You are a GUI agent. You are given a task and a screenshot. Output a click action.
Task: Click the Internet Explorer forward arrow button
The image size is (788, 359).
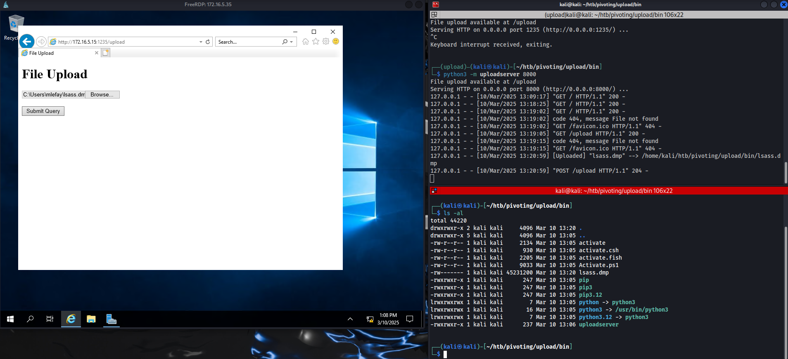[x=41, y=42]
